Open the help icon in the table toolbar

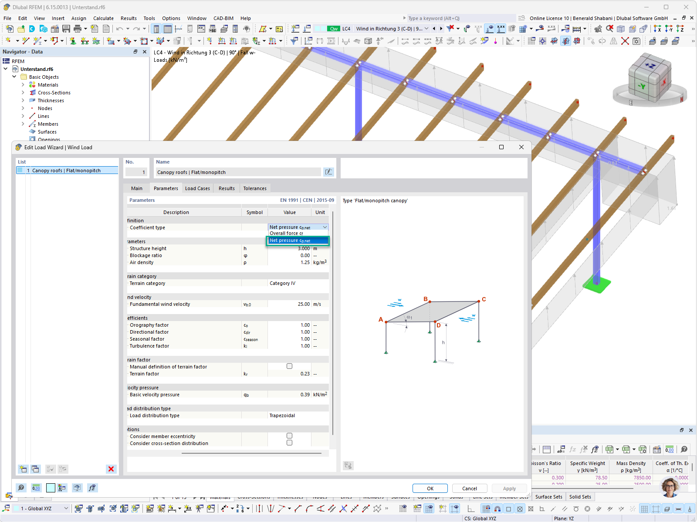tap(684, 449)
